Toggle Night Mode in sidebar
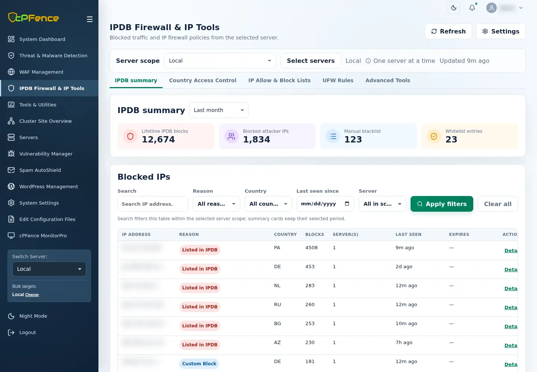 point(49,316)
